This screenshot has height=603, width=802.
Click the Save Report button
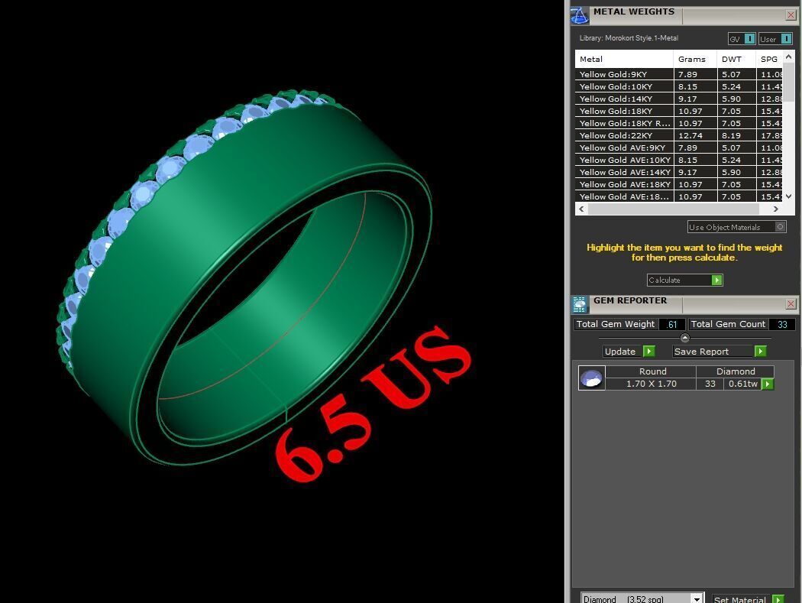click(720, 351)
